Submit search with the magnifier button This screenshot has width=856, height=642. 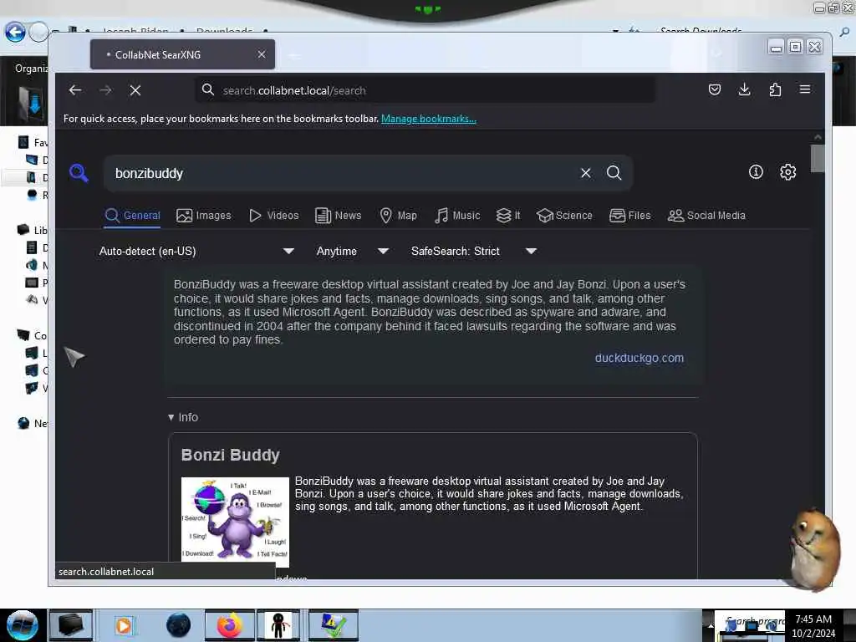tap(614, 173)
